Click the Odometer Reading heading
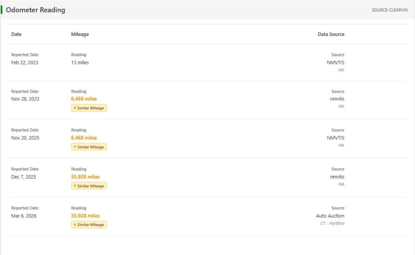Image resolution: width=415 pixels, height=255 pixels. click(x=36, y=10)
